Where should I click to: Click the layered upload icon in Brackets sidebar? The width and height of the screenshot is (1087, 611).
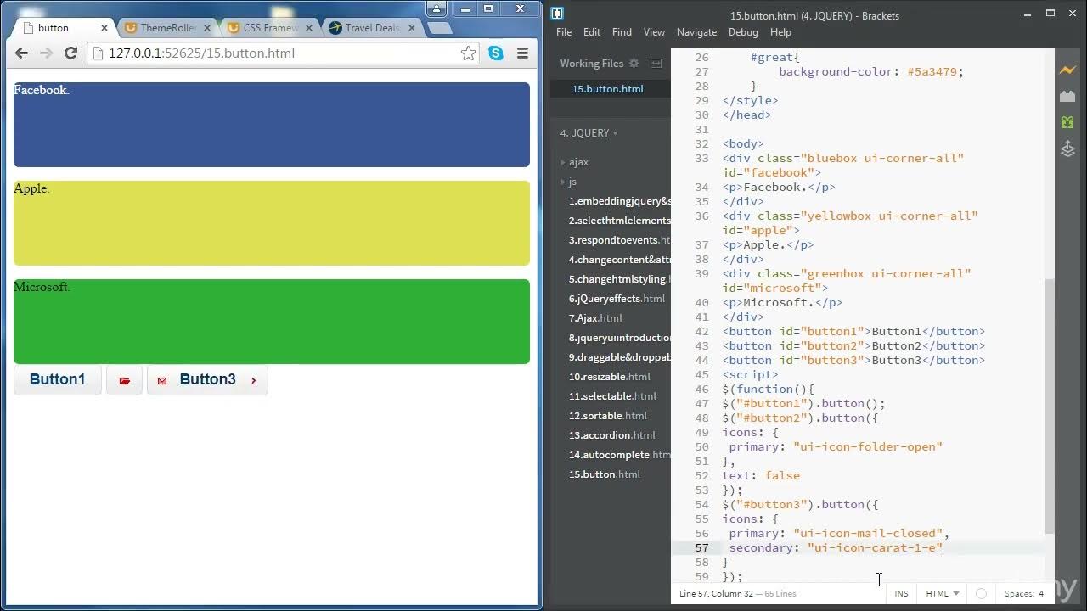tap(1067, 149)
